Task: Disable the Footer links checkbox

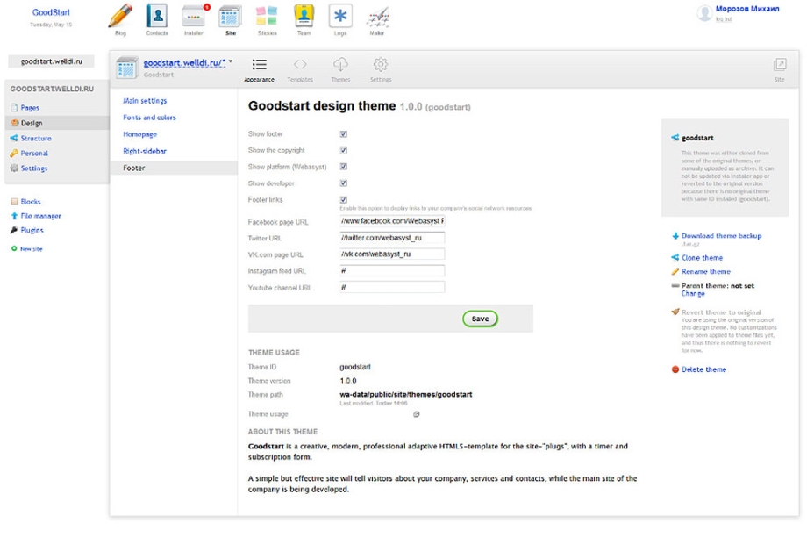Action: click(344, 200)
